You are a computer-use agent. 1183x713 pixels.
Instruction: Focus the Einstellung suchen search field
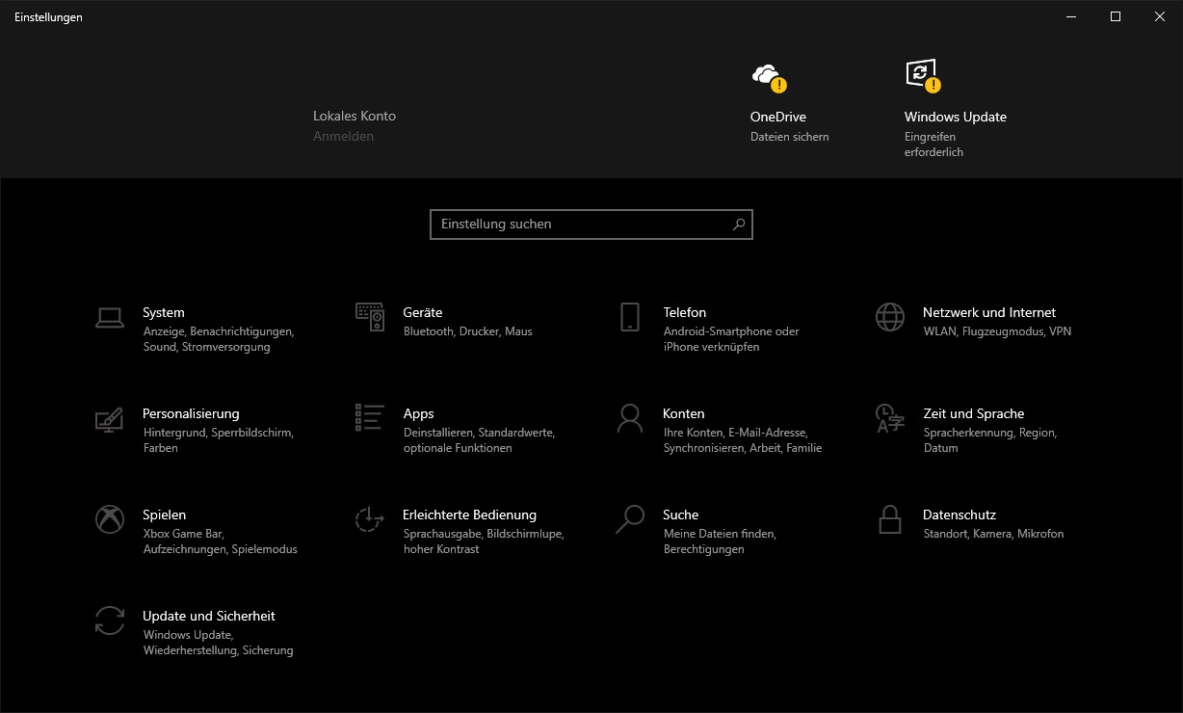[x=591, y=224]
